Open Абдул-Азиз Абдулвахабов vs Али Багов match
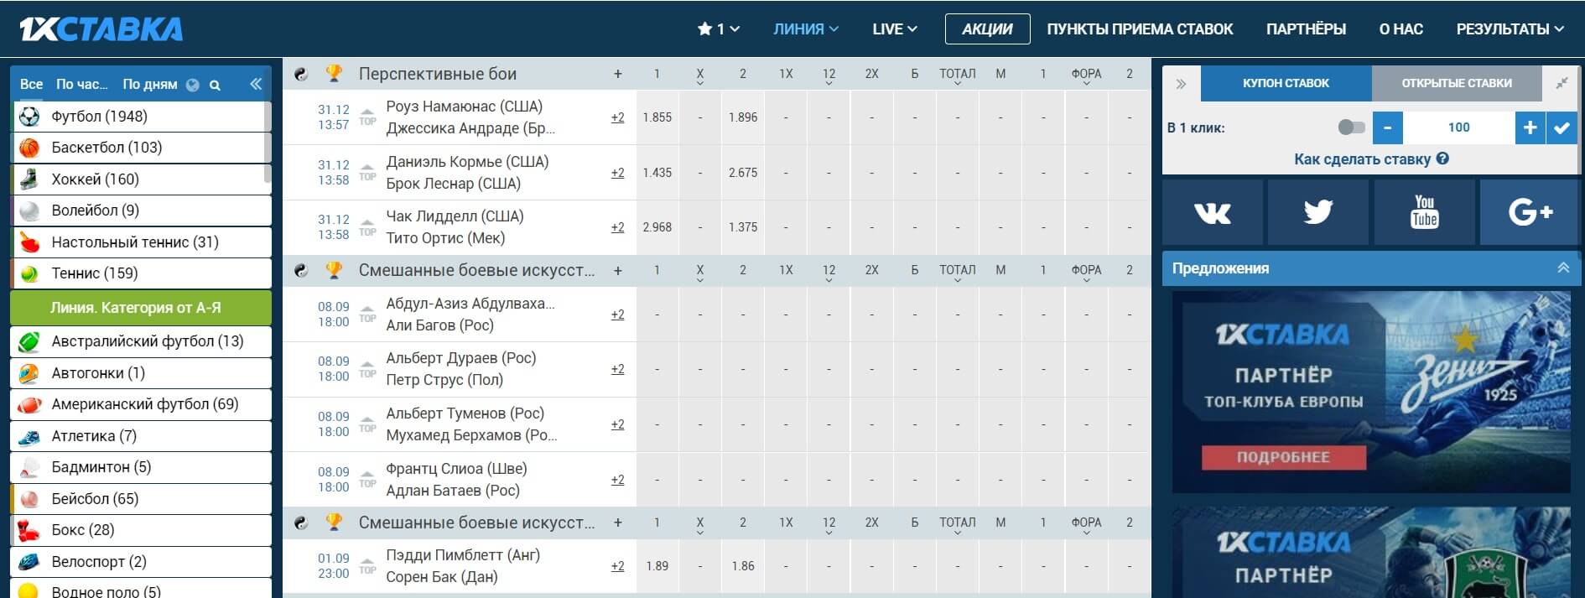This screenshot has height=598, width=1585. (x=470, y=315)
